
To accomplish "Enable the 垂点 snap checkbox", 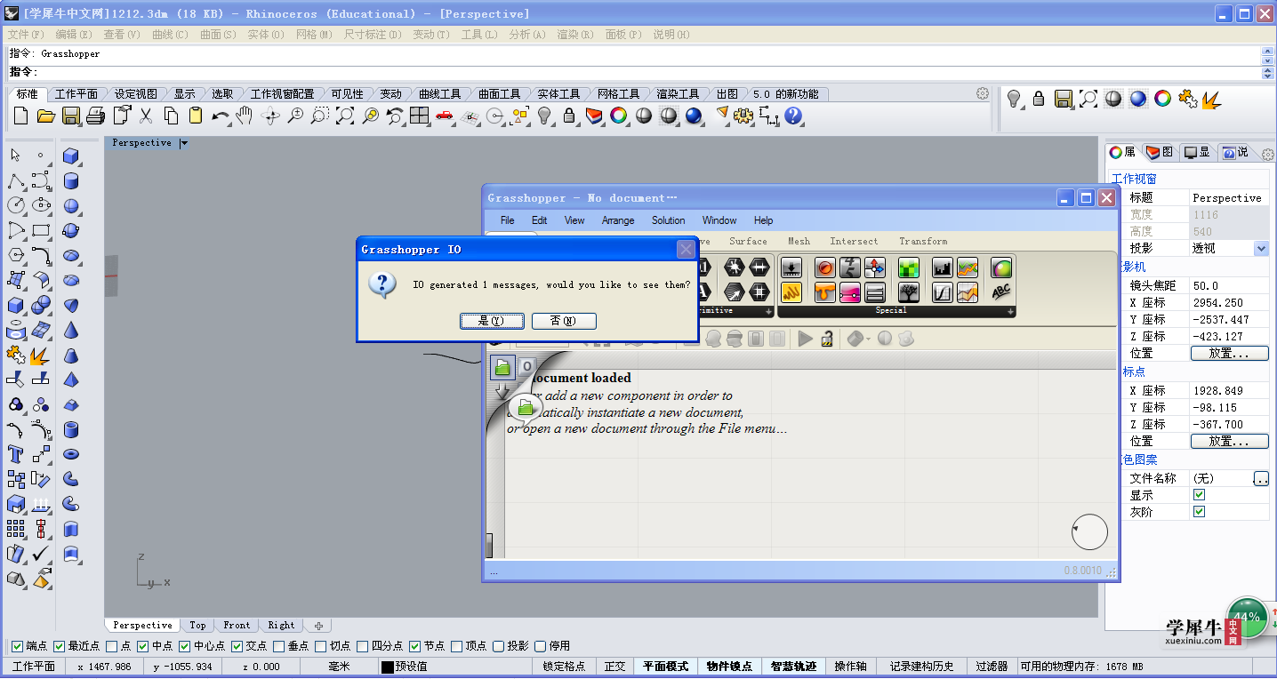I will pos(279,646).
